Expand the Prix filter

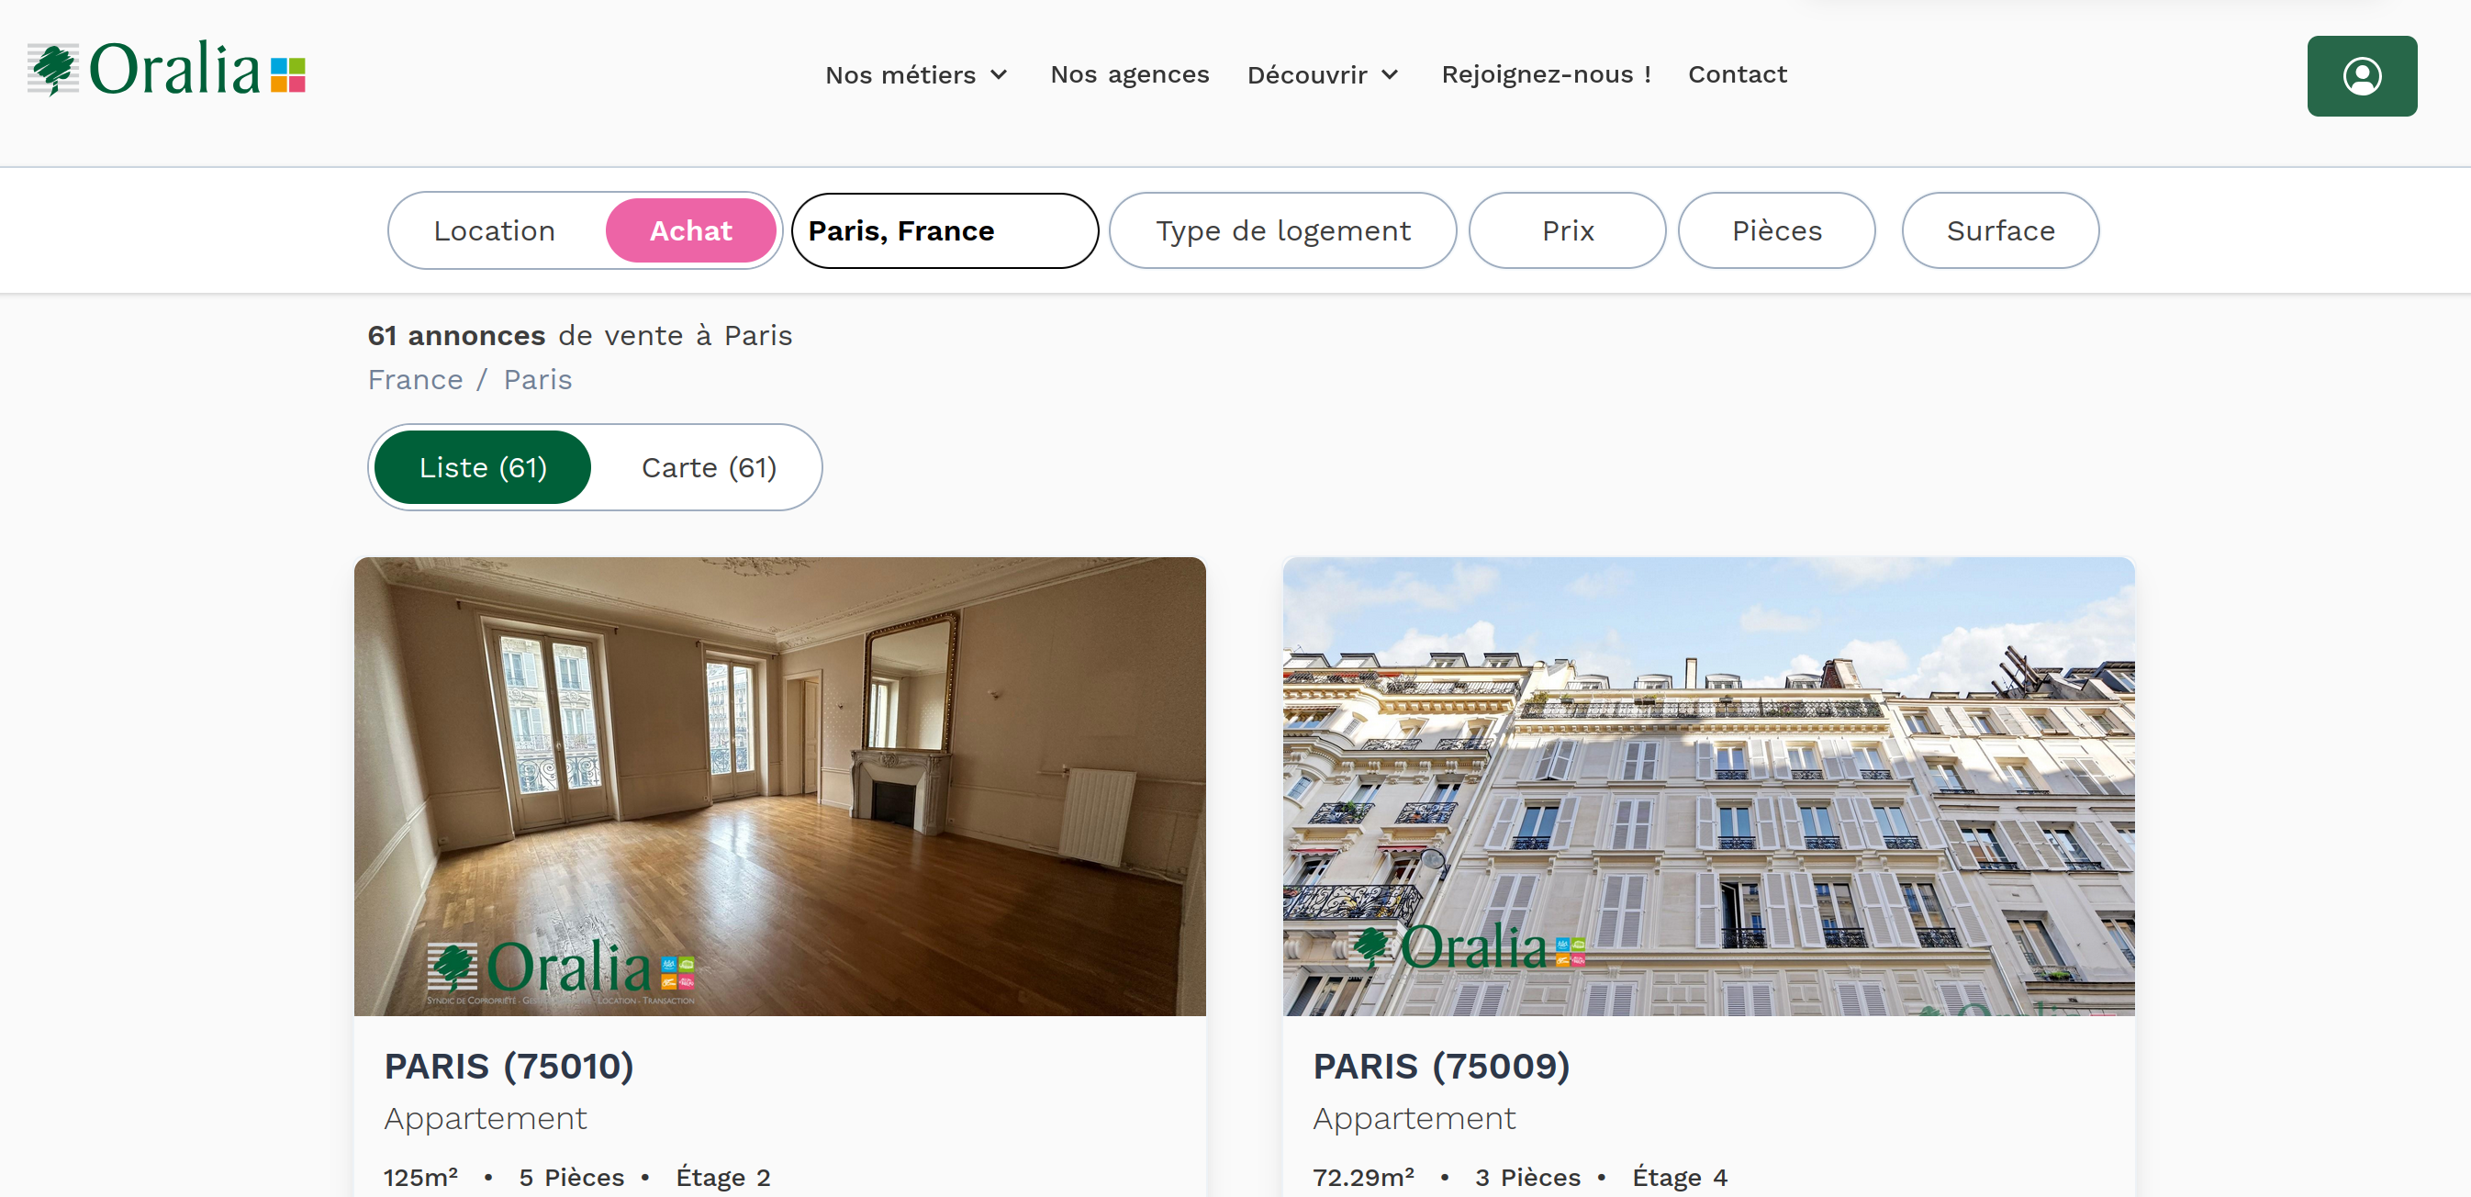click(x=1567, y=230)
